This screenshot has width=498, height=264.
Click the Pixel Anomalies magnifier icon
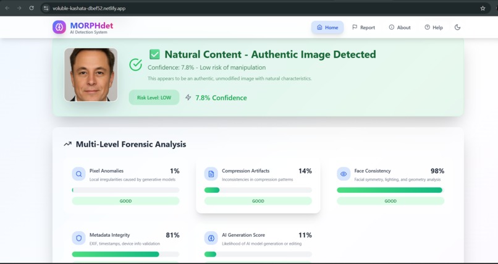coord(78,174)
